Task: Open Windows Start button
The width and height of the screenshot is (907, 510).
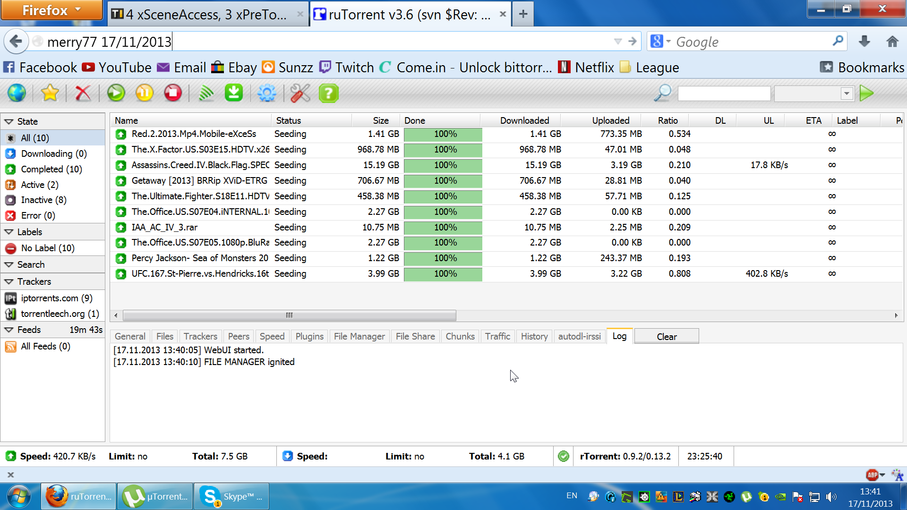Action: point(19,496)
